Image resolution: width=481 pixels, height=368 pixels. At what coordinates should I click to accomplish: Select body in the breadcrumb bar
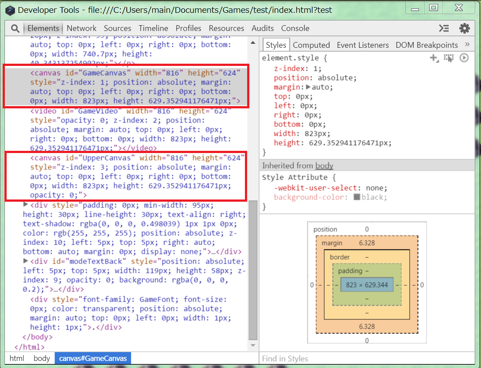[x=42, y=358]
